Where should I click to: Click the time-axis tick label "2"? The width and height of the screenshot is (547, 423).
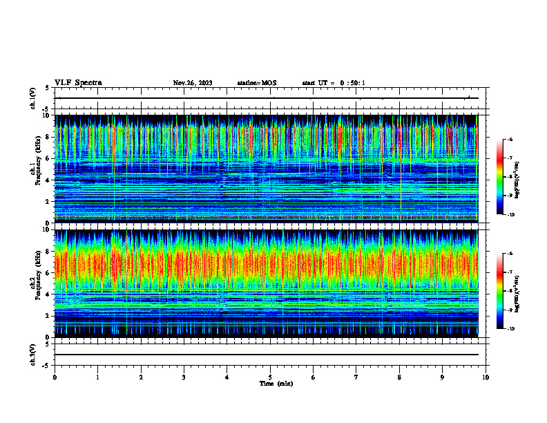click(x=141, y=377)
